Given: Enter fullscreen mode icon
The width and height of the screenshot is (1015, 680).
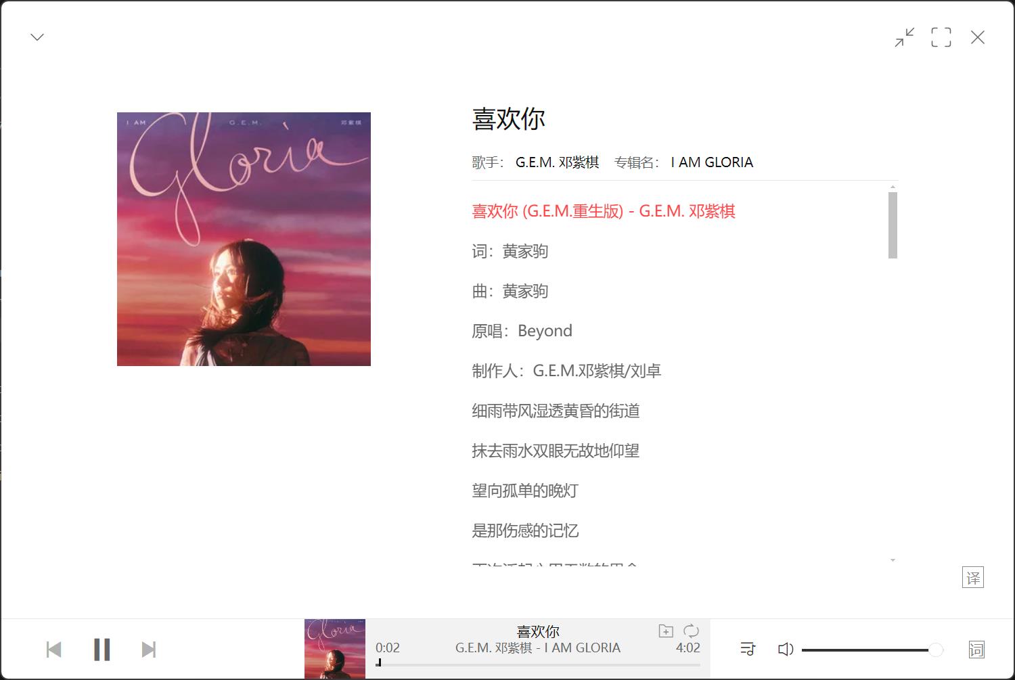Looking at the screenshot, I should pyautogui.click(x=941, y=37).
